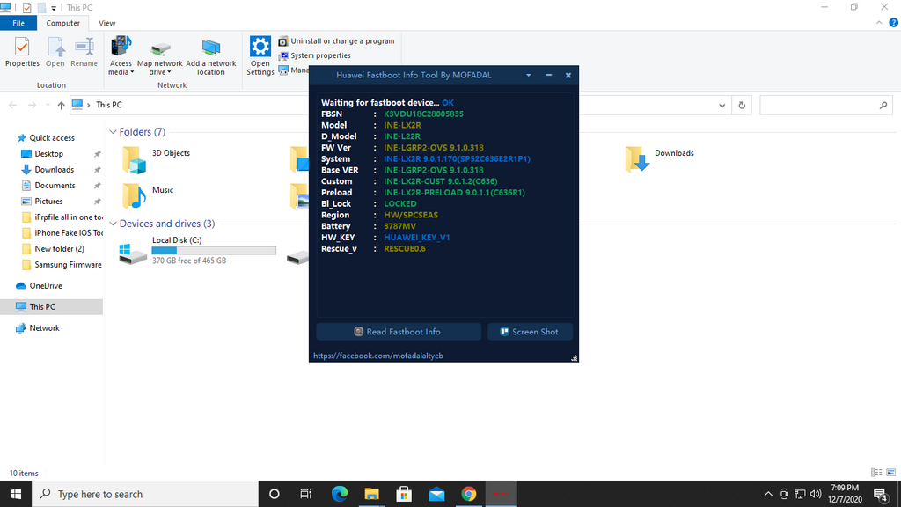Collapse the ribbon with chevron
This screenshot has width=901, height=507.
pyautogui.click(x=879, y=23)
